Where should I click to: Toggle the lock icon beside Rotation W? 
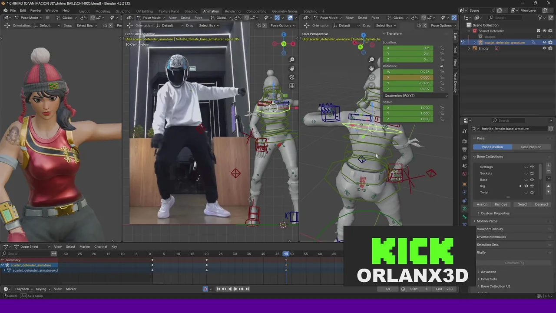442,72
